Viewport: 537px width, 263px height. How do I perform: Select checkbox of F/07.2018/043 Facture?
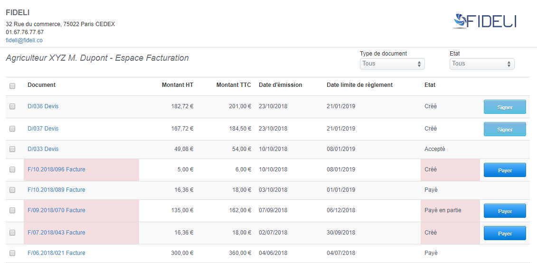tap(12, 233)
